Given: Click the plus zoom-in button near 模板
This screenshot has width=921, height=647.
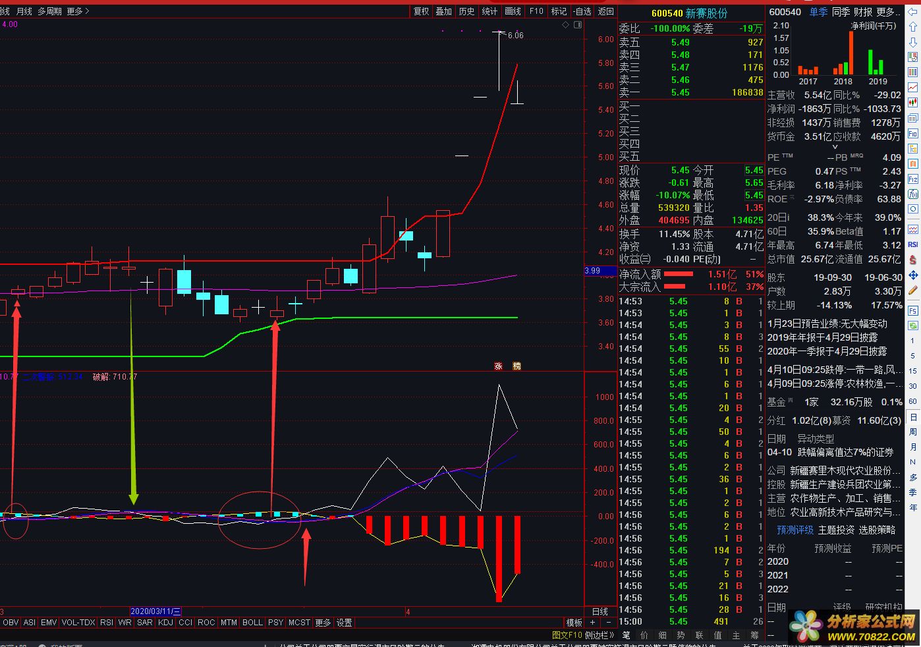Looking at the screenshot, I should tap(592, 623).
